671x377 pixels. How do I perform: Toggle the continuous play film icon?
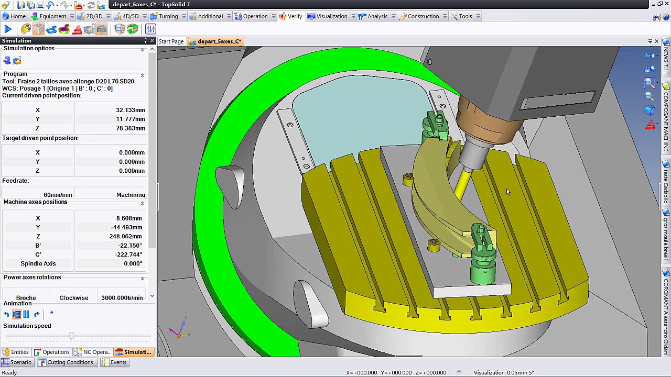[16, 314]
